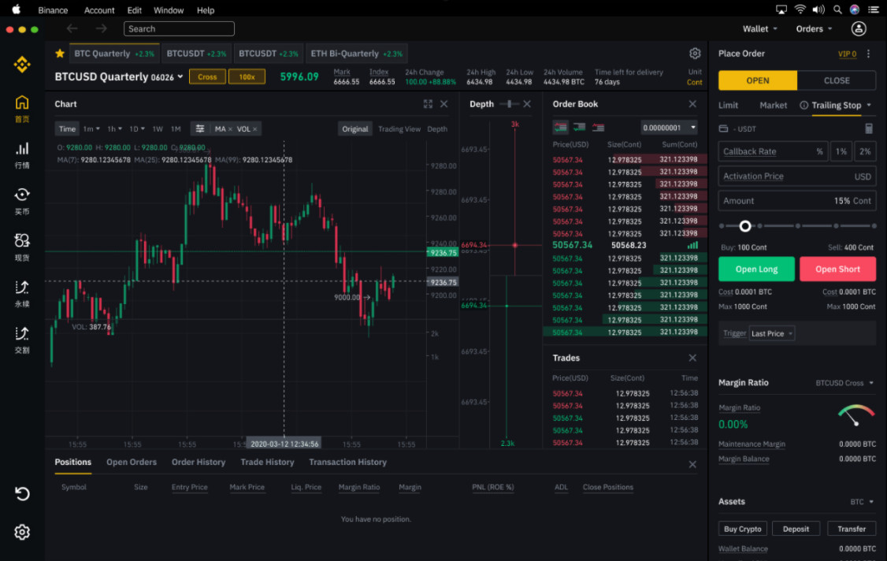Open the Assets BTC currency dropdown
This screenshot has height=561, width=887.
pyautogui.click(x=862, y=502)
